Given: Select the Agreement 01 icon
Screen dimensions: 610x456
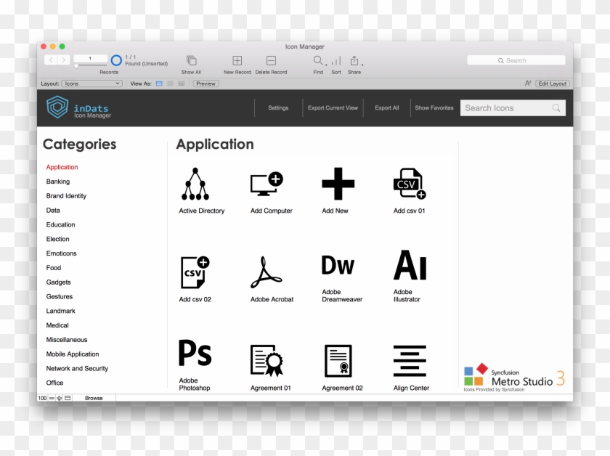Looking at the screenshot, I should (267, 361).
